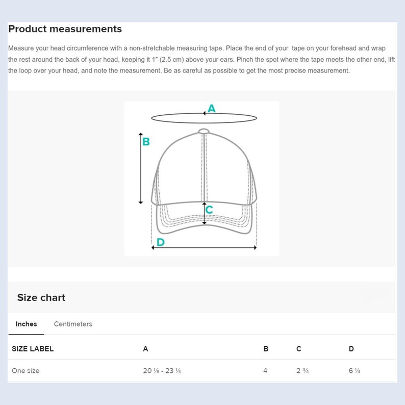The height and width of the screenshot is (405, 405).
Task: Click the horizontal width arrow under the cap
Action: click(204, 248)
